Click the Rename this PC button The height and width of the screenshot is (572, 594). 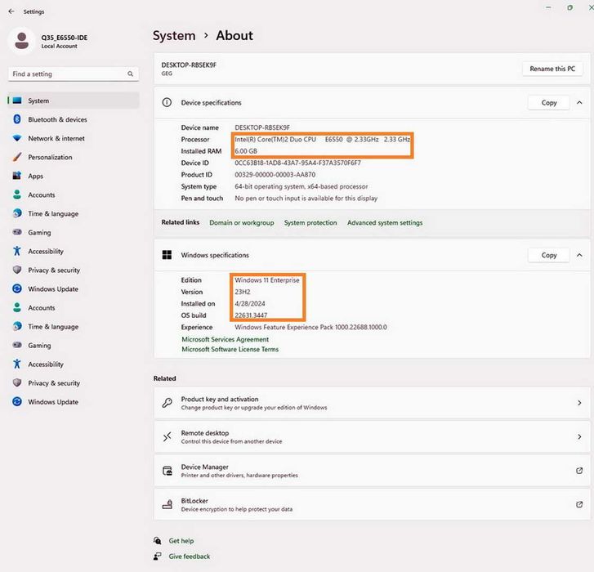[x=552, y=69]
